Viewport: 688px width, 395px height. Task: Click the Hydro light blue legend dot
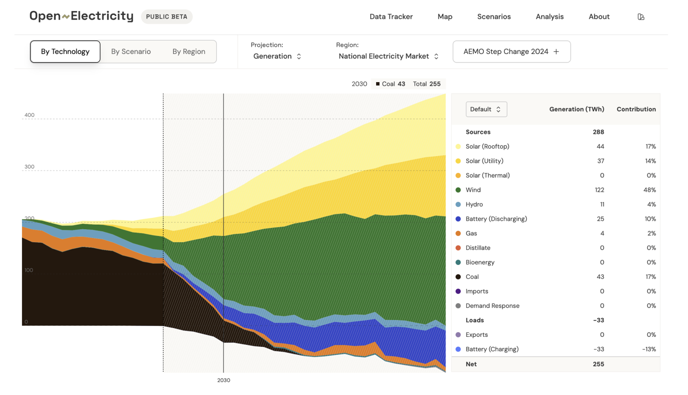click(458, 205)
